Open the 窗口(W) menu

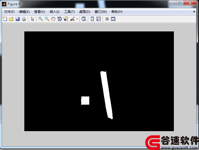[x=101, y=12]
